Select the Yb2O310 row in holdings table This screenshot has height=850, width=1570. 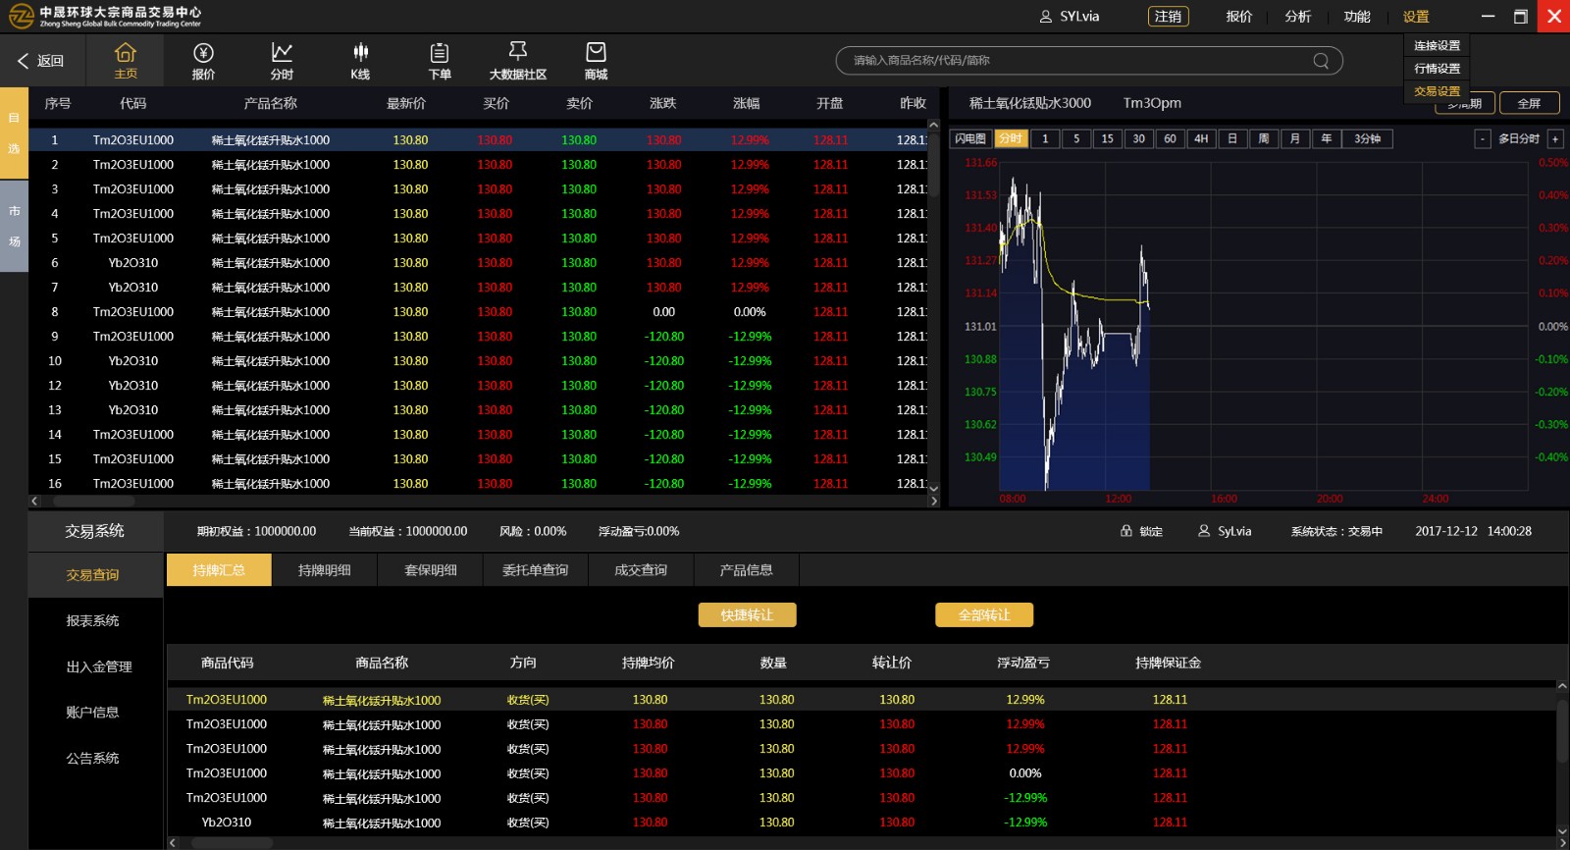click(862, 823)
